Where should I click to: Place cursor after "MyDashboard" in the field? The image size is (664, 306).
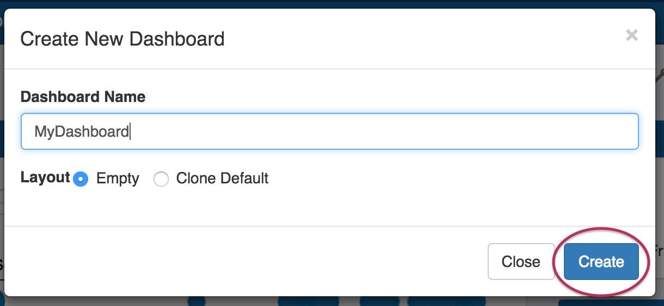click(x=130, y=131)
